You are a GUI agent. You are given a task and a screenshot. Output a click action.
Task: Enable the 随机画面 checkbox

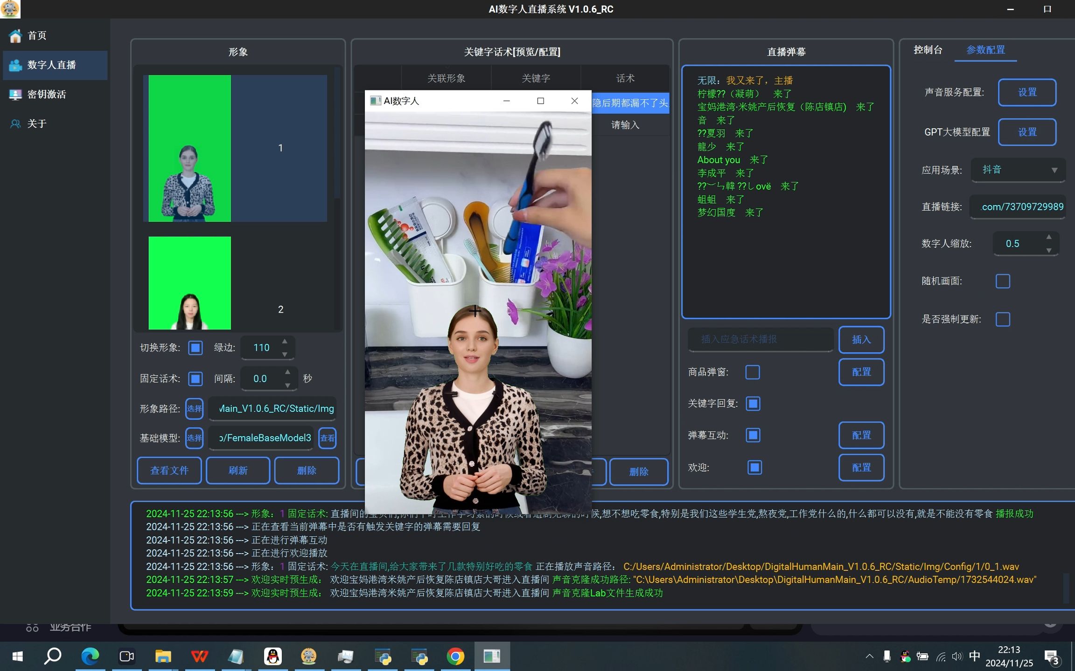tap(1003, 281)
